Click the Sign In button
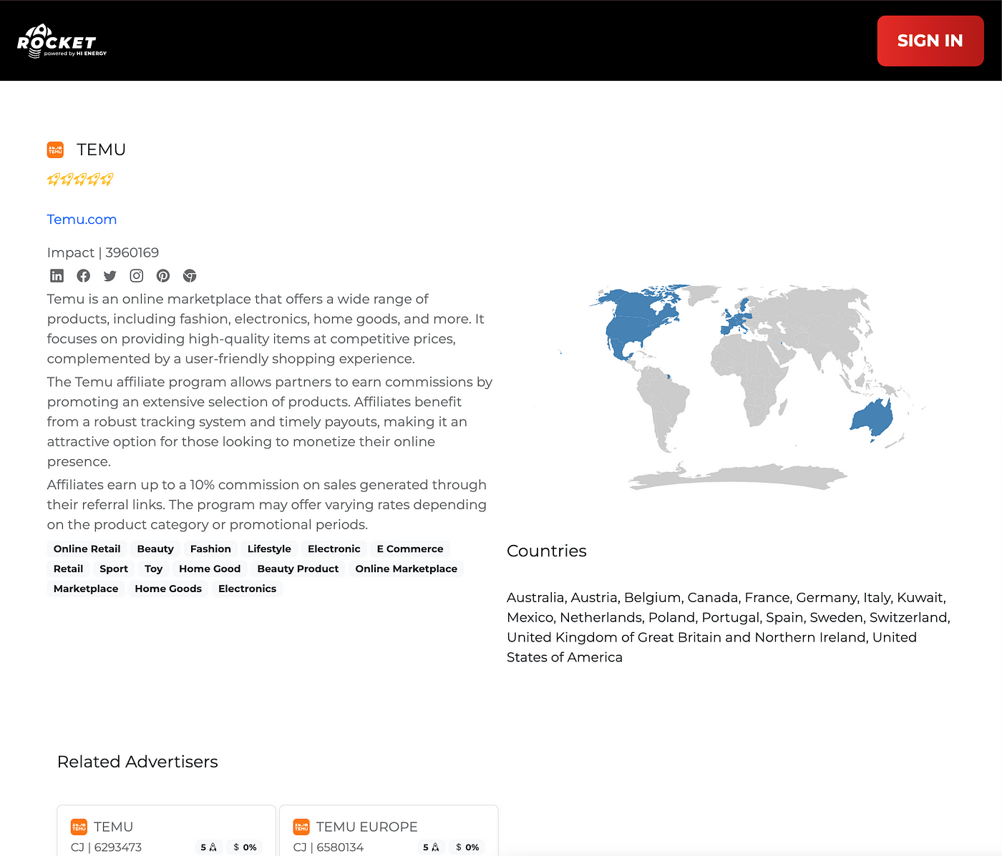This screenshot has height=856, width=1002. pos(930,41)
